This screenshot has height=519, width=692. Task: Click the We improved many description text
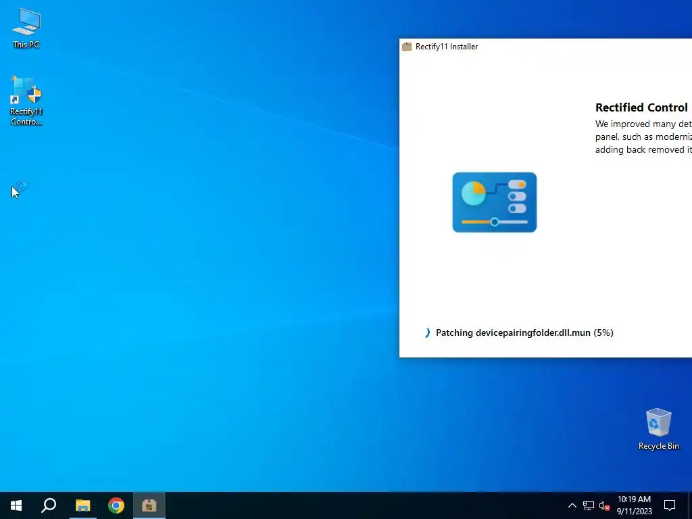point(643,137)
